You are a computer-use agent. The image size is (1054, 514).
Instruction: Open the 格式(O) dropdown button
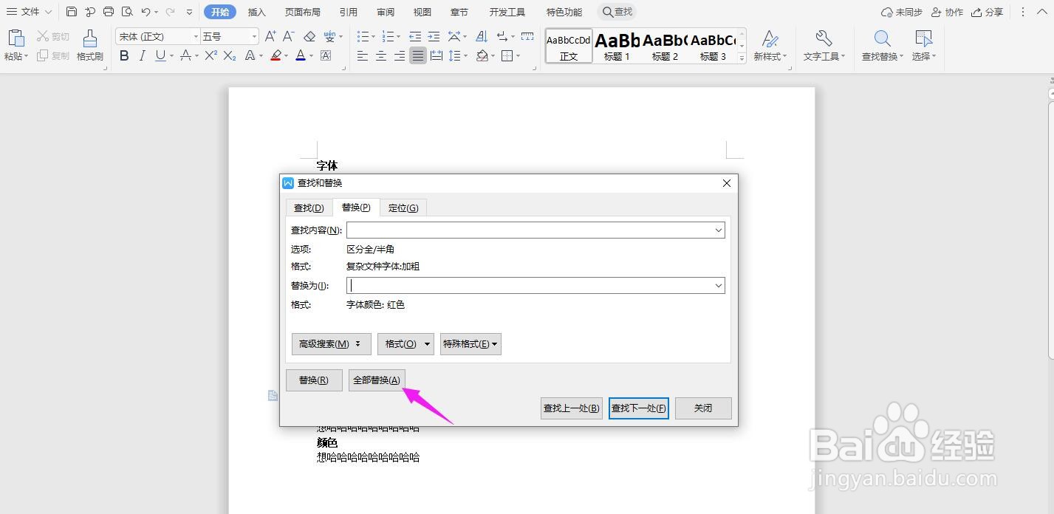coord(405,344)
